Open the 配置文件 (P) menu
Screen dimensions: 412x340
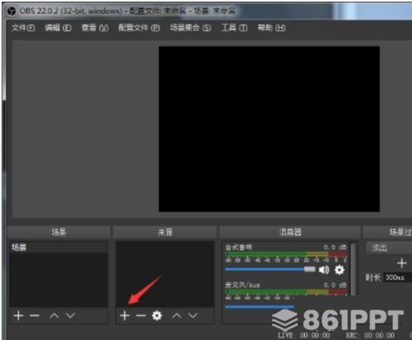click(x=139, y=28)
